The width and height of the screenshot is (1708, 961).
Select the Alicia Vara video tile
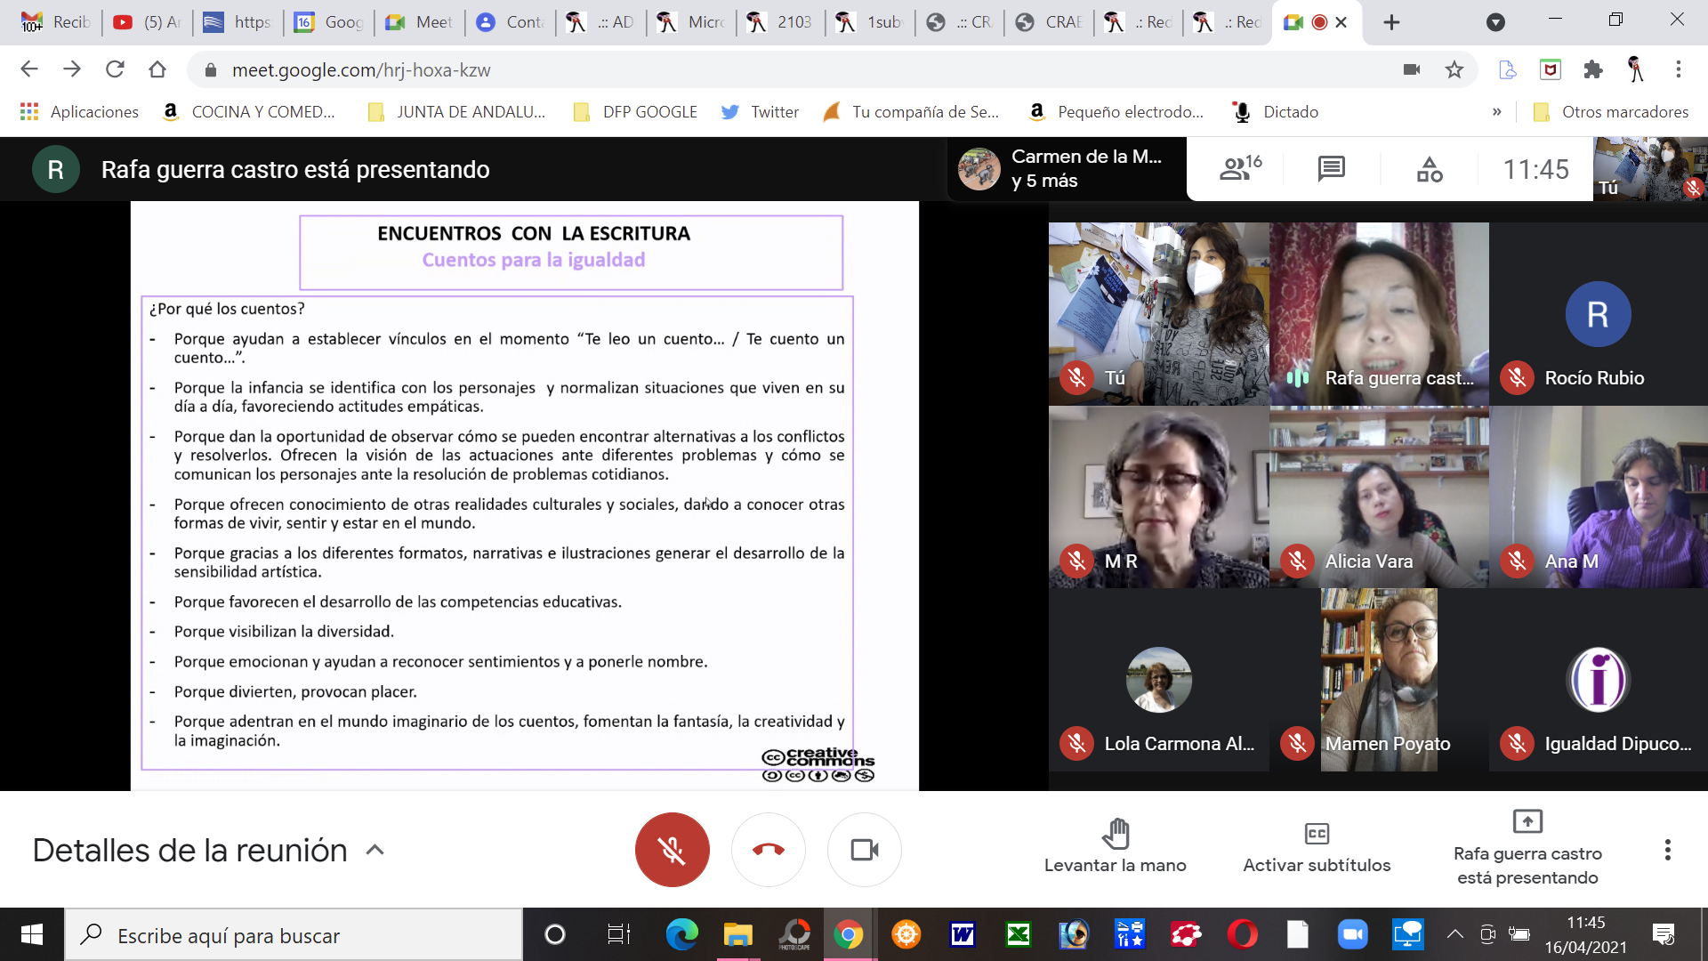pos(1379,497)
